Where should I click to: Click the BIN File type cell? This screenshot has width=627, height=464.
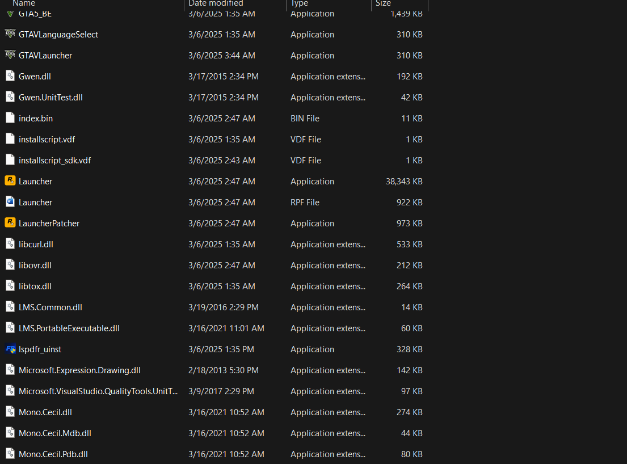click(x=305, y=119)
